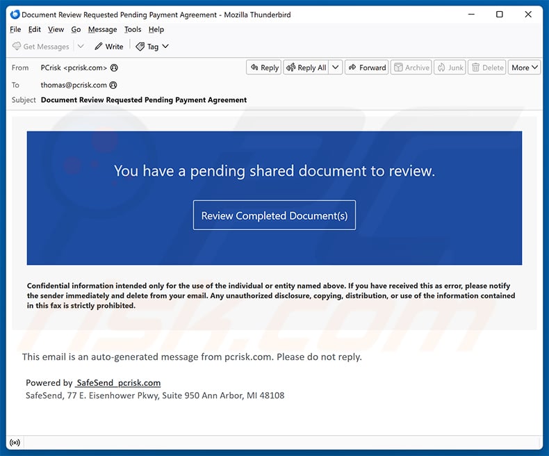
Task: Forward this email
Action: coord(367,67)
